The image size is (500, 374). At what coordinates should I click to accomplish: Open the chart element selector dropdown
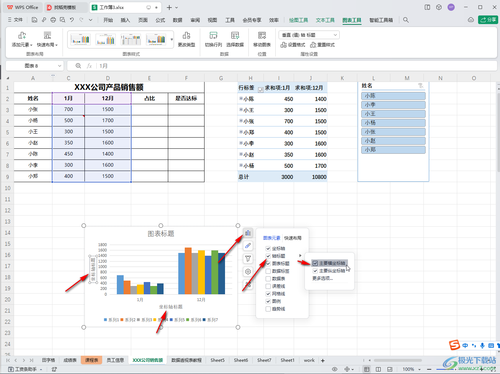tap(335, 35)
